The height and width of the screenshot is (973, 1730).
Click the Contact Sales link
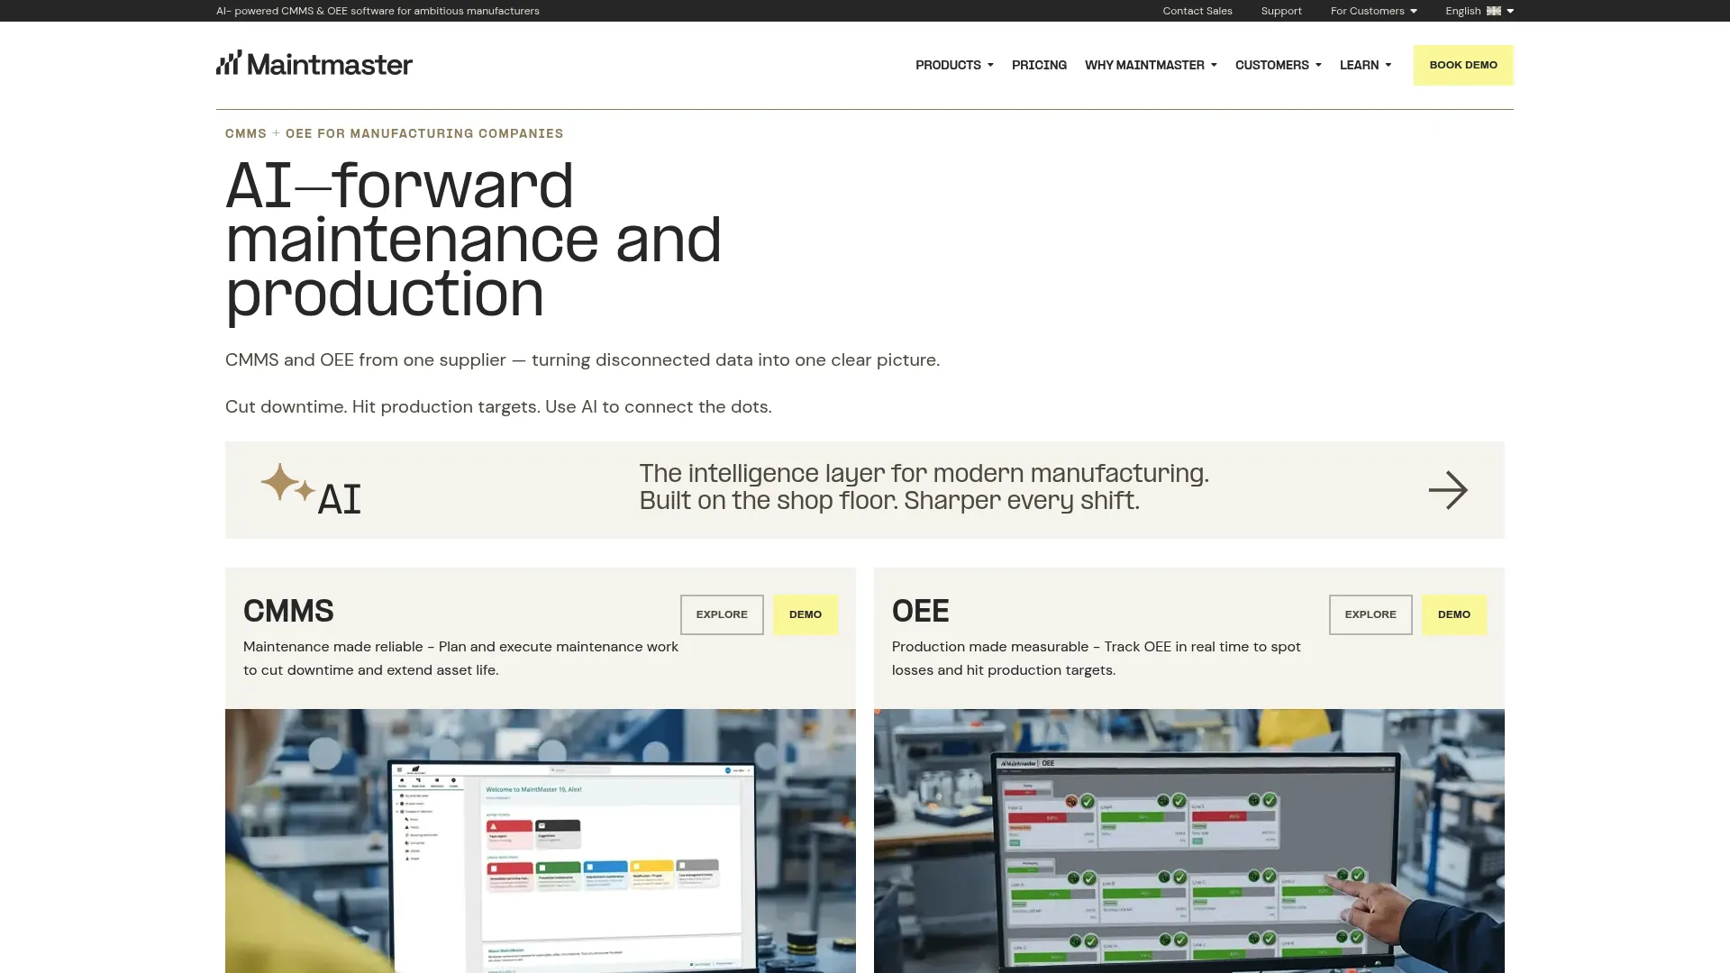[1197, 11]
